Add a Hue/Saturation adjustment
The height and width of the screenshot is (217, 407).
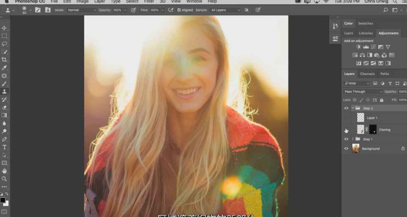[355, 55]
